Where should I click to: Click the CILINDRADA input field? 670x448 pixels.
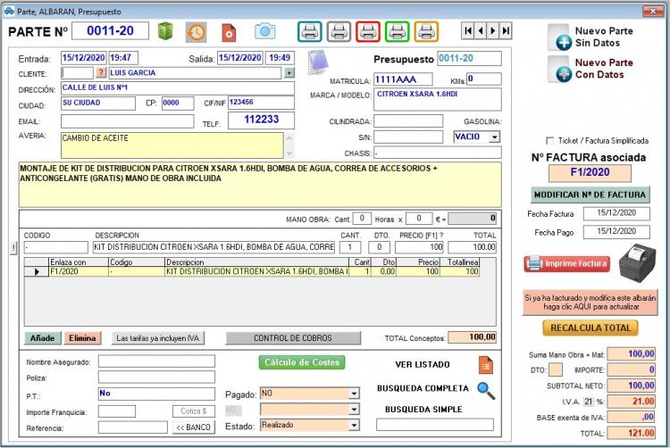pyautogui.click(x=408, y=121)
